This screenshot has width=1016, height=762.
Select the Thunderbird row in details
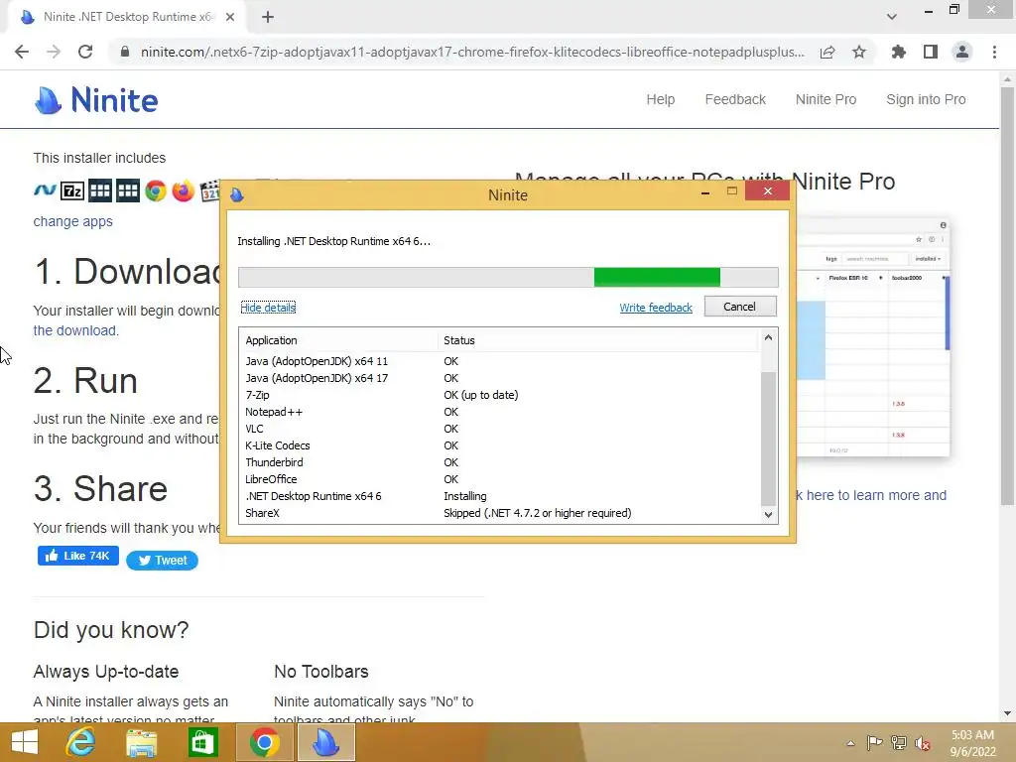pos(500,462)
